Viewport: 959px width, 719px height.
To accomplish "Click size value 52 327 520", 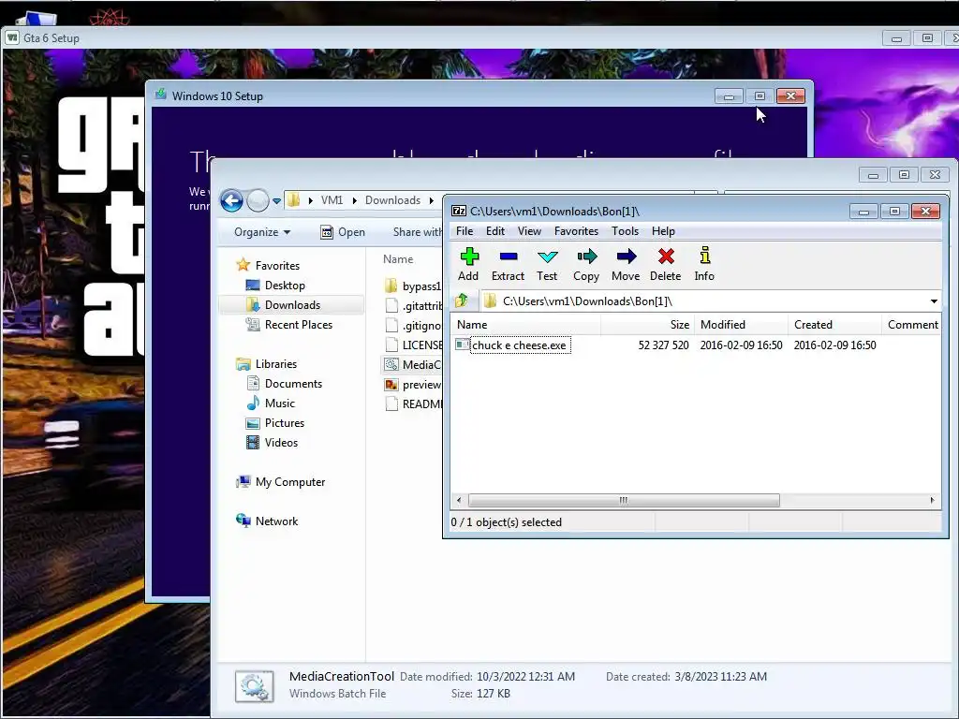I will click(663, 345).
